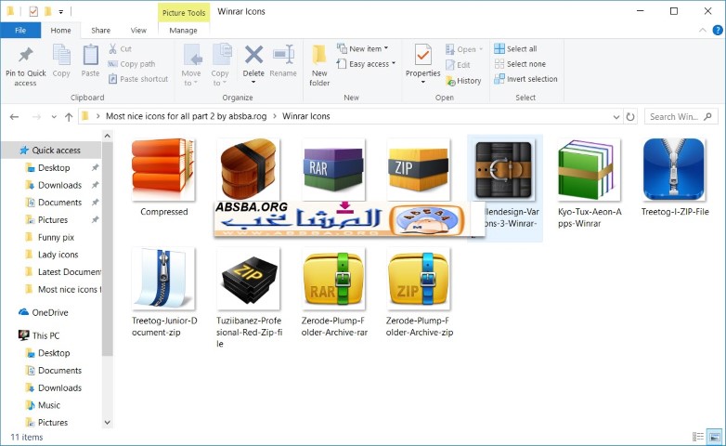
Task: Select Paste shortcut command
Action: 138,79
